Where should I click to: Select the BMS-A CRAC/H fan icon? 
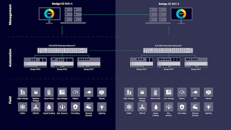tap(36, 107)
